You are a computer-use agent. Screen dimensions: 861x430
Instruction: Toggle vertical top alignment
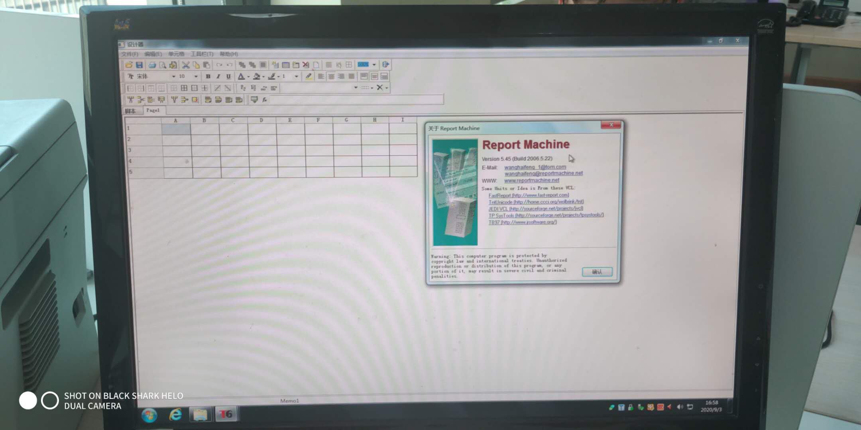(x=364, y=76)
